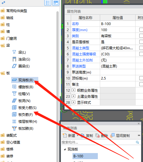Click the blue sparkle icon above the navigation tree
Image resolution: width=143 pixels, height=162 pixels.
coord(3,3)
